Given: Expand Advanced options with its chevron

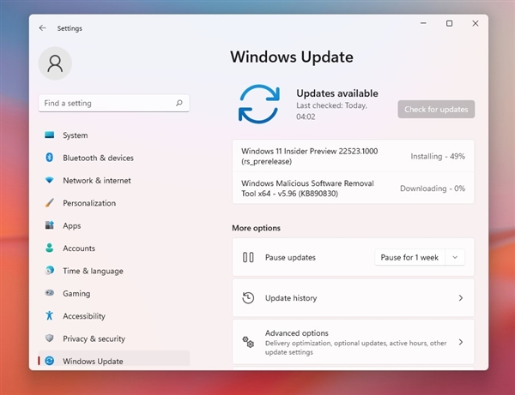Looking at the screenshot, I should click(460, 342).
